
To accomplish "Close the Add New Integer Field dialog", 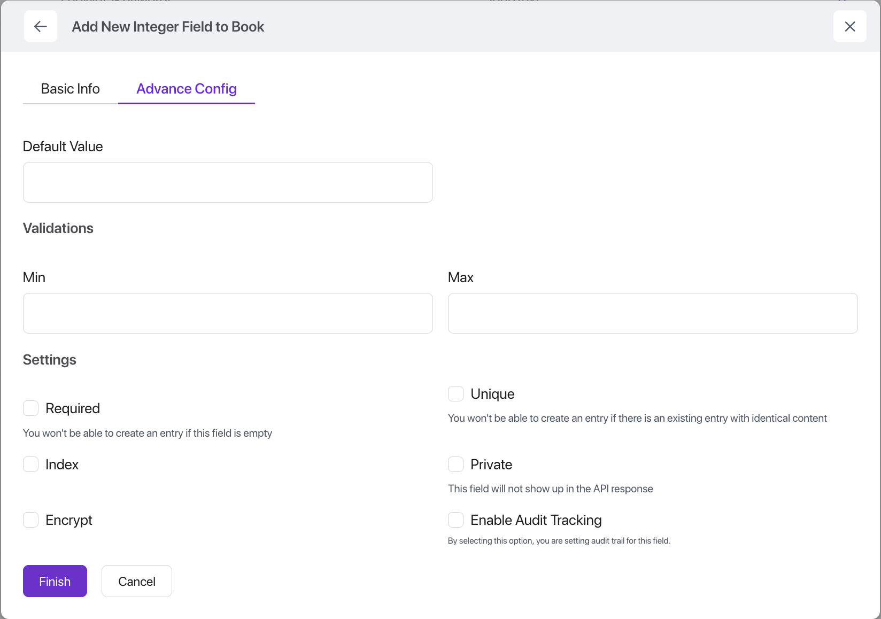I will click(x=849, y=26).
